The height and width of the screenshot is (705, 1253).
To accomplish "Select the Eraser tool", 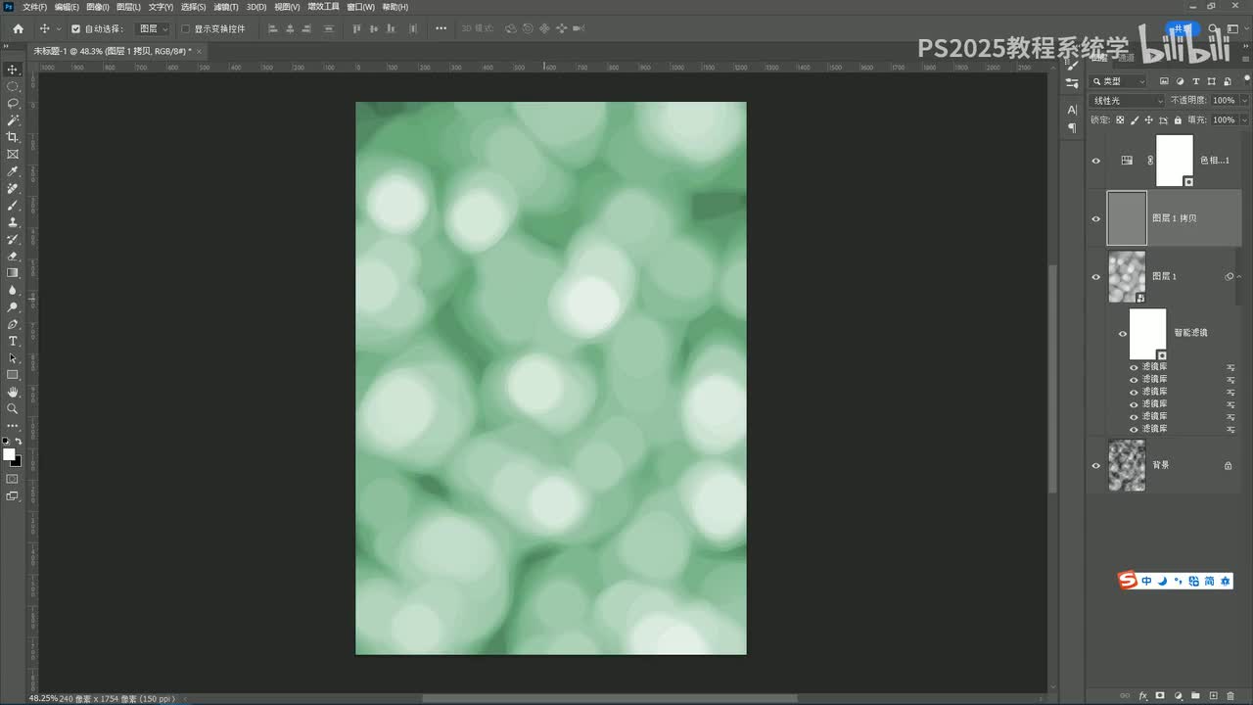I will coord(13,257).
